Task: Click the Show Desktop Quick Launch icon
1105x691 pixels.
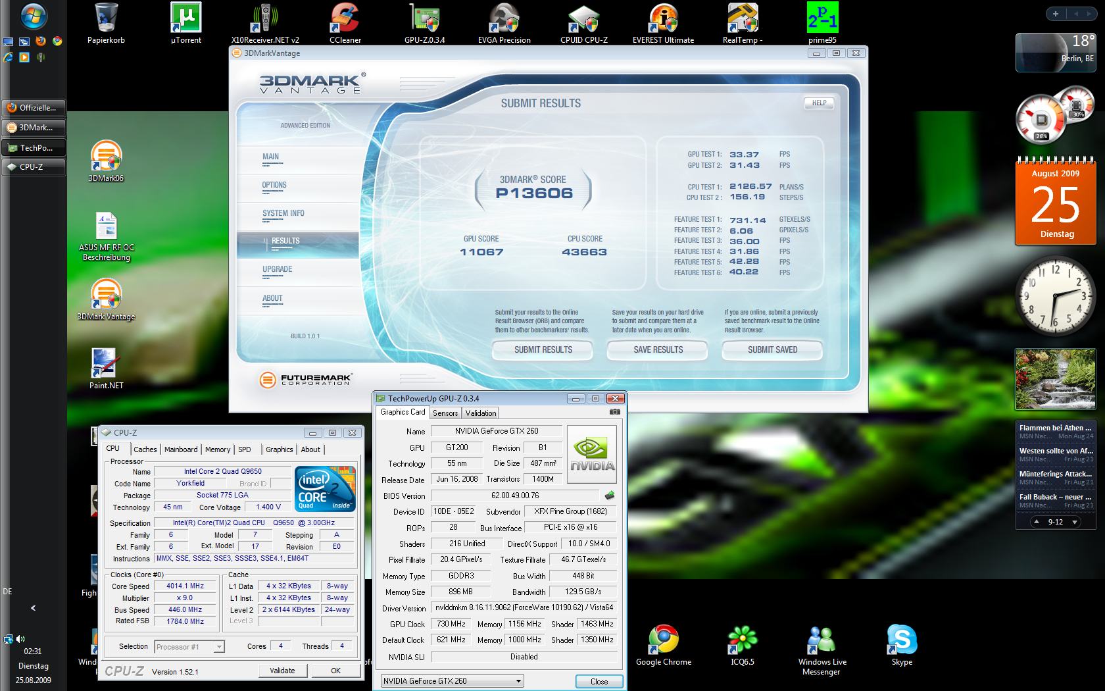Action: pos(8,41)
